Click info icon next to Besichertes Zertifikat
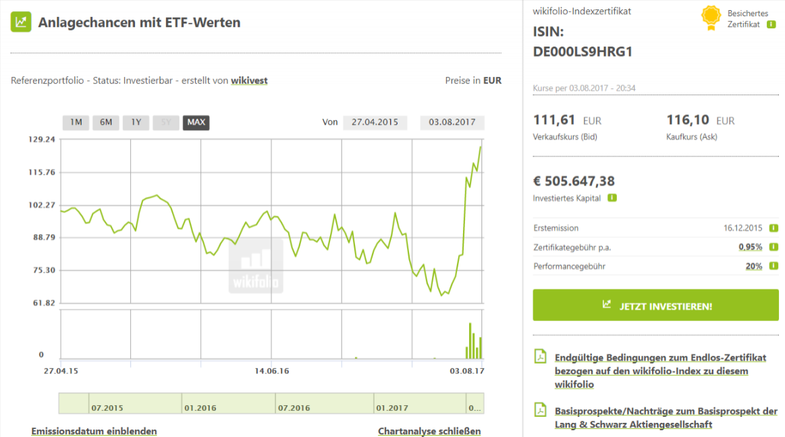The height and width of the screenshot is (437, 785). [771, 24]
